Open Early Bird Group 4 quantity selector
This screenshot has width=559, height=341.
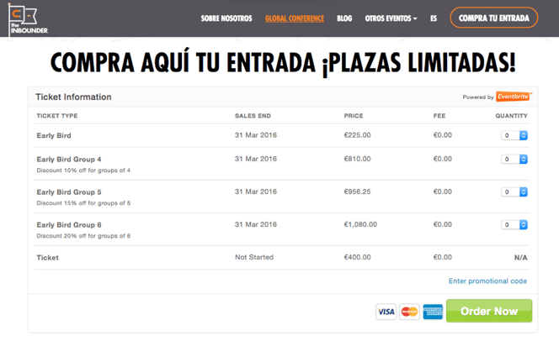514,160
